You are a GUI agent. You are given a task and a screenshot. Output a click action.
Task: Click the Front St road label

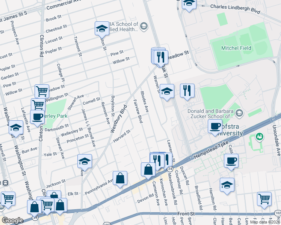click(x=186, y=214)
